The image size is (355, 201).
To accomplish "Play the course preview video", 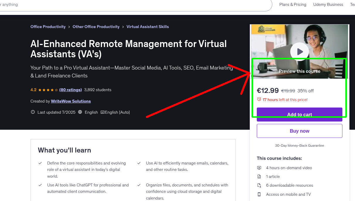I will coord(299,51).
